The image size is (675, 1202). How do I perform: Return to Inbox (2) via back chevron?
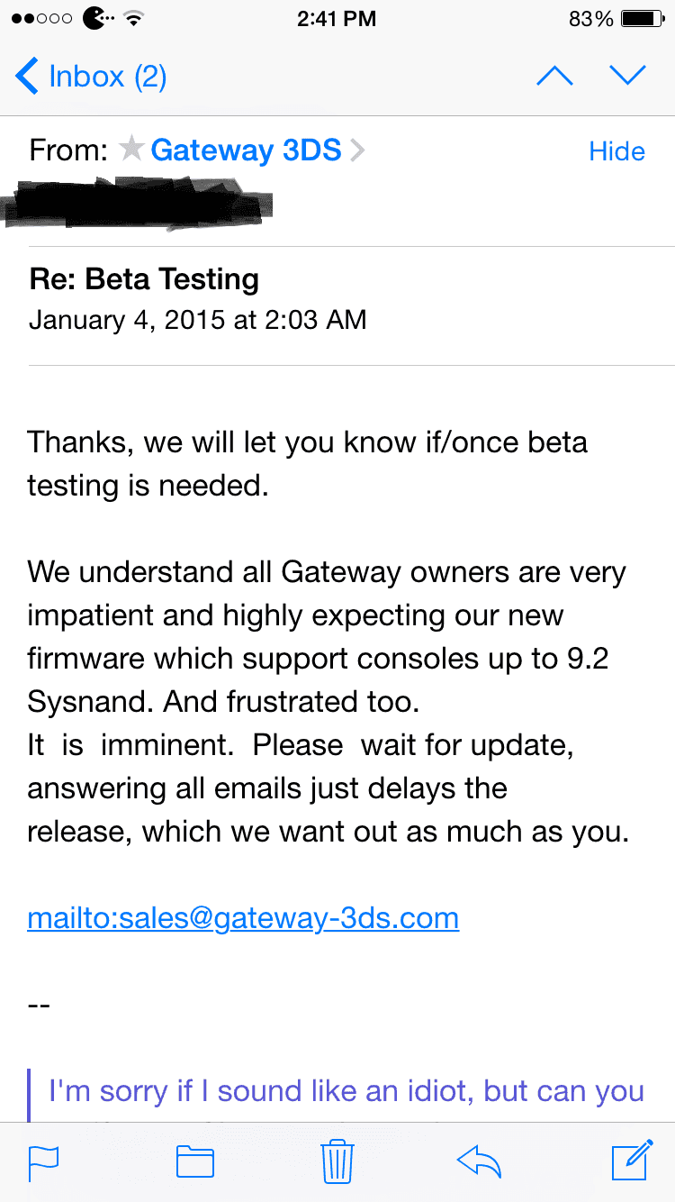91,77
